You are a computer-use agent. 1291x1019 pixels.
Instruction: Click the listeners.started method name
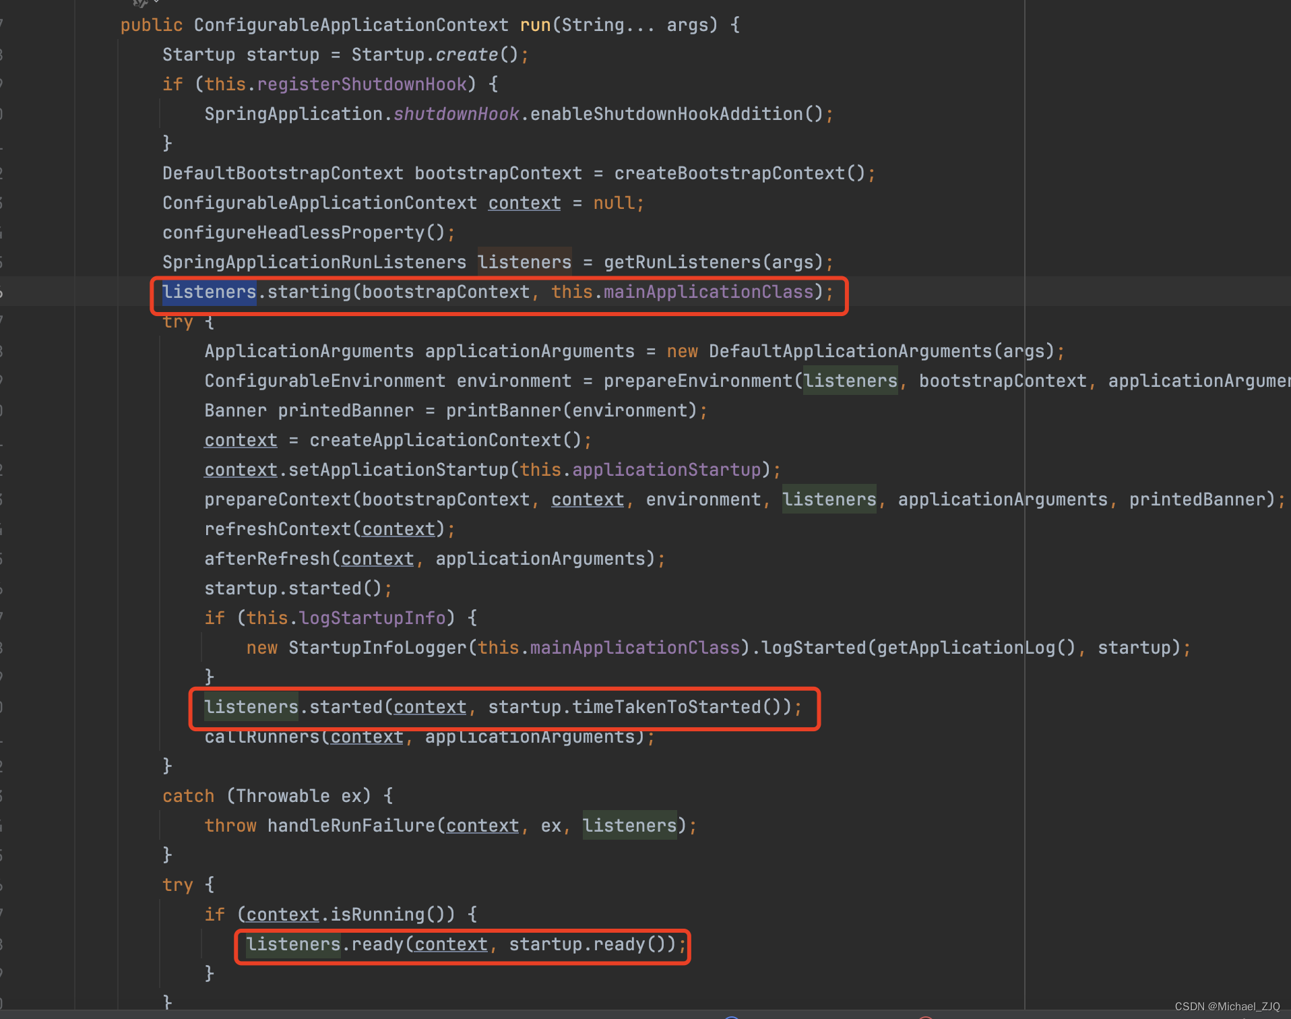[346, 707]
